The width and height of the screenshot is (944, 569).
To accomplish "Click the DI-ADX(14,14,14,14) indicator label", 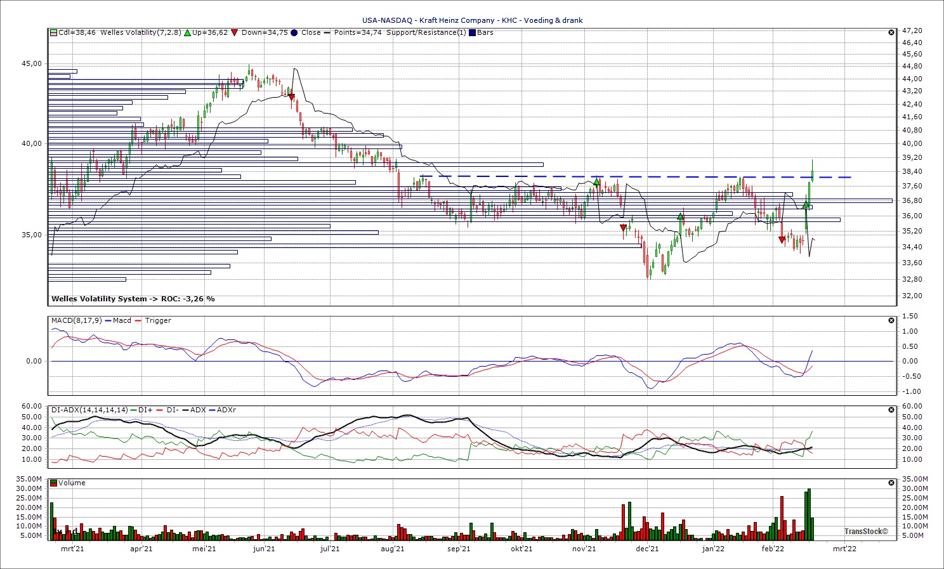I will [x=89, y=410].
